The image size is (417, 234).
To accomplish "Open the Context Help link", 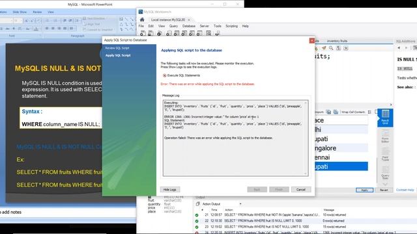I will 405,190.
